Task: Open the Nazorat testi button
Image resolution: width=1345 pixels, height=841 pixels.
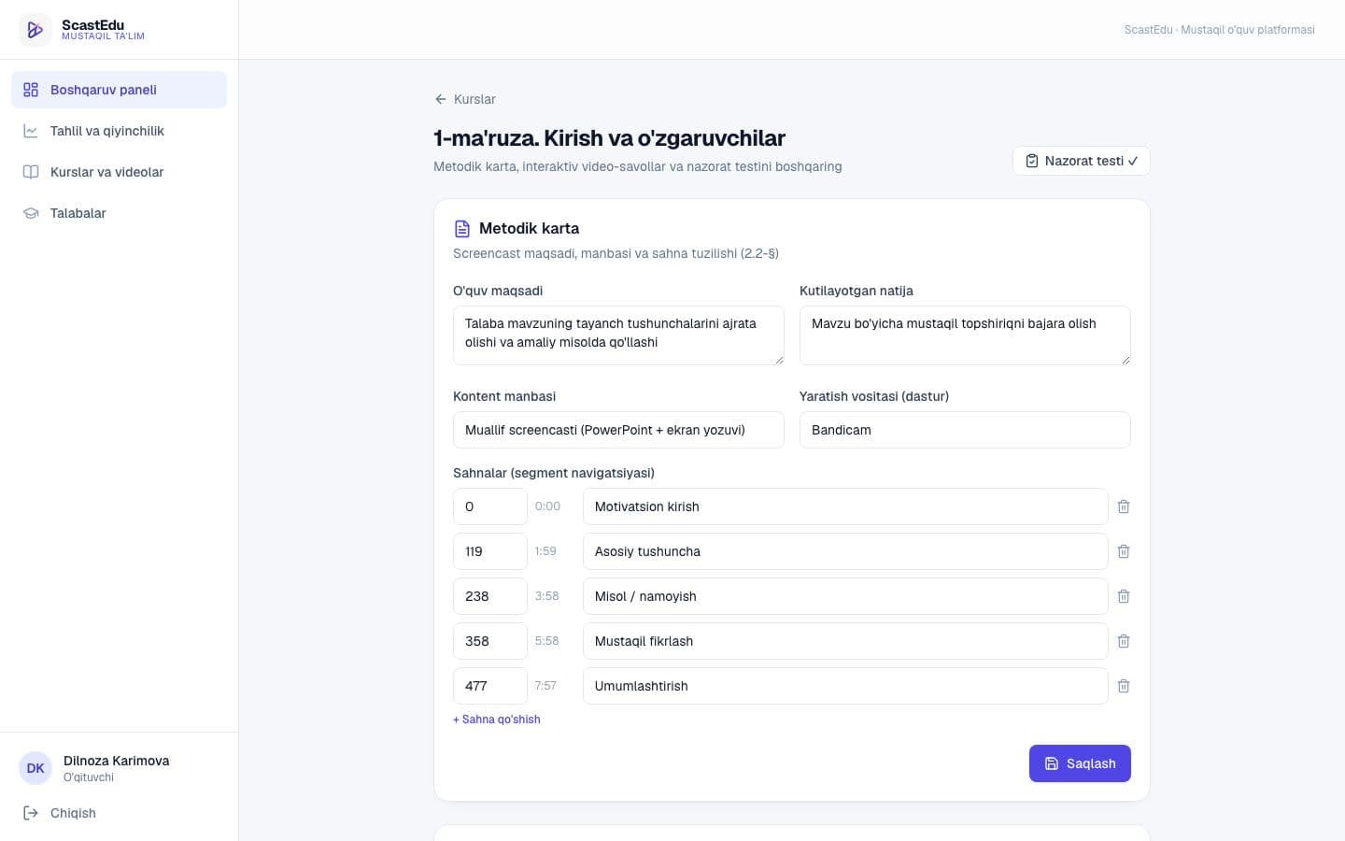Action: tap(1082, 161)
